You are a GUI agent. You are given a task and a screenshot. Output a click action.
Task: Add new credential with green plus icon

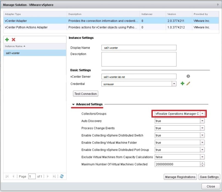click(x=182, y=84)
